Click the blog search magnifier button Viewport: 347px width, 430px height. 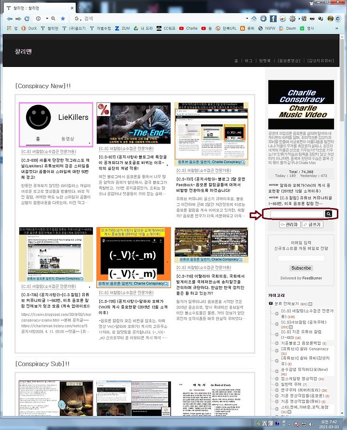[328, 214]
